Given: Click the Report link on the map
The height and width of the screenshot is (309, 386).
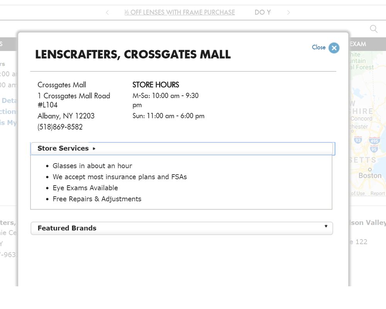Looking at the screenshot, I should tap(378, 194).
